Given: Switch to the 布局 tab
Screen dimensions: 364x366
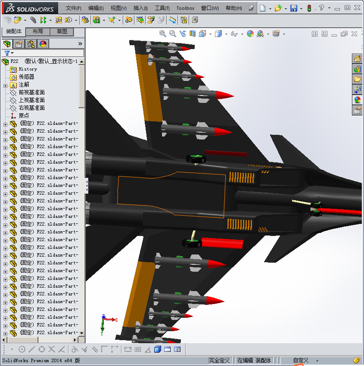Looking at the screenshot, I should [x=38, y=31].
